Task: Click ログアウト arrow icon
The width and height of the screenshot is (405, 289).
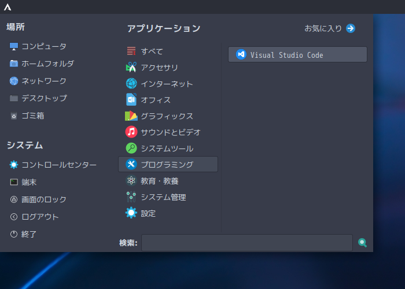Action: [14, 217]
